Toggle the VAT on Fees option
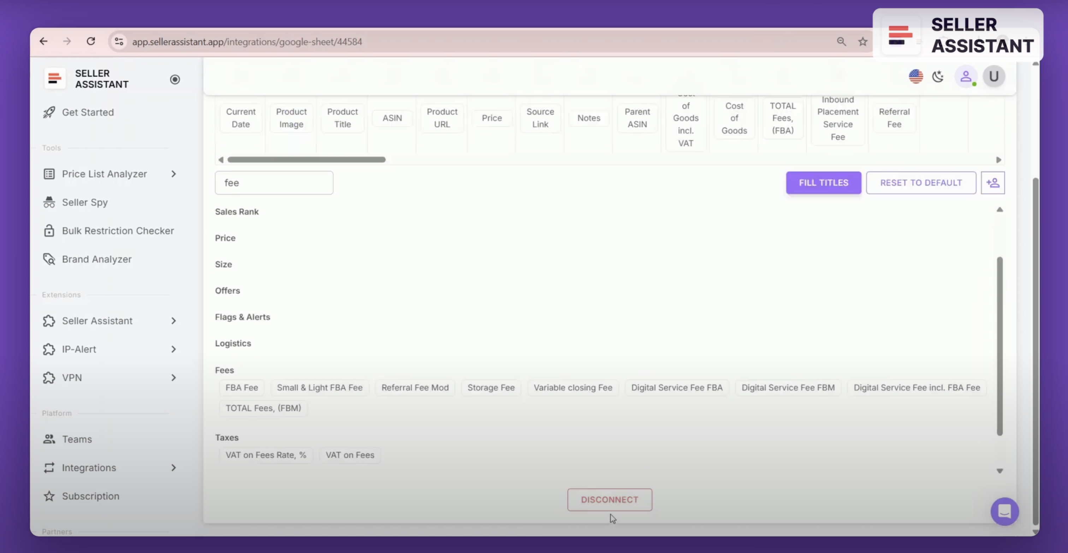Image resolution: width=1068 pixels, height=553 pixels. (350, 455)
